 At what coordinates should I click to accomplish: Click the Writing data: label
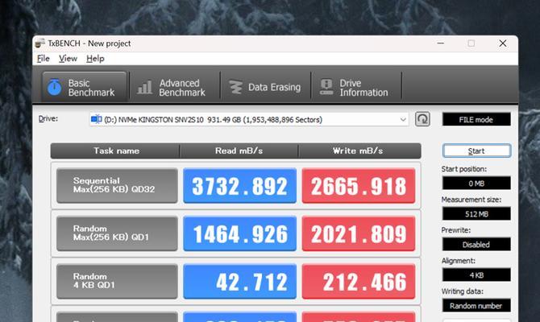click(x=462, y=291)
